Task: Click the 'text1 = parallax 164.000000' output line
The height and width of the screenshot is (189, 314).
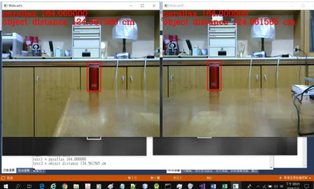Action: point(60,159)
